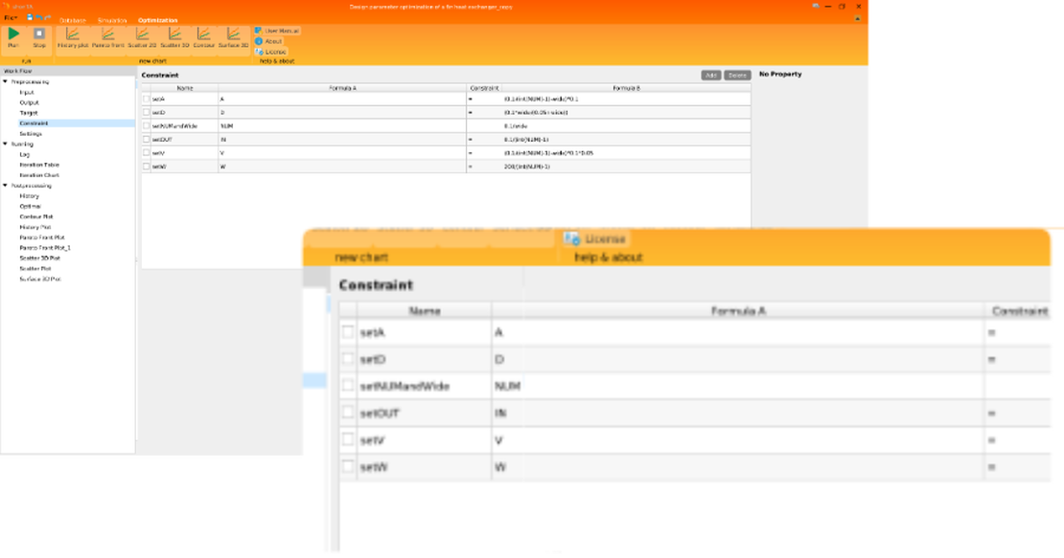1064x558 pixels.
Task: Enable the setW constraint row
Action: pos(146,166)
